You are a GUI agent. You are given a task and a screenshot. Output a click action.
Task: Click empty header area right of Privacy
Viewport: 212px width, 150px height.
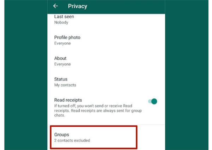coord(126,7)
